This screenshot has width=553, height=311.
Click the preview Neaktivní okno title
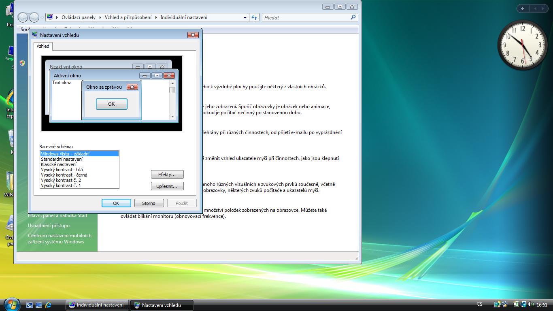(x=66, y=67)
